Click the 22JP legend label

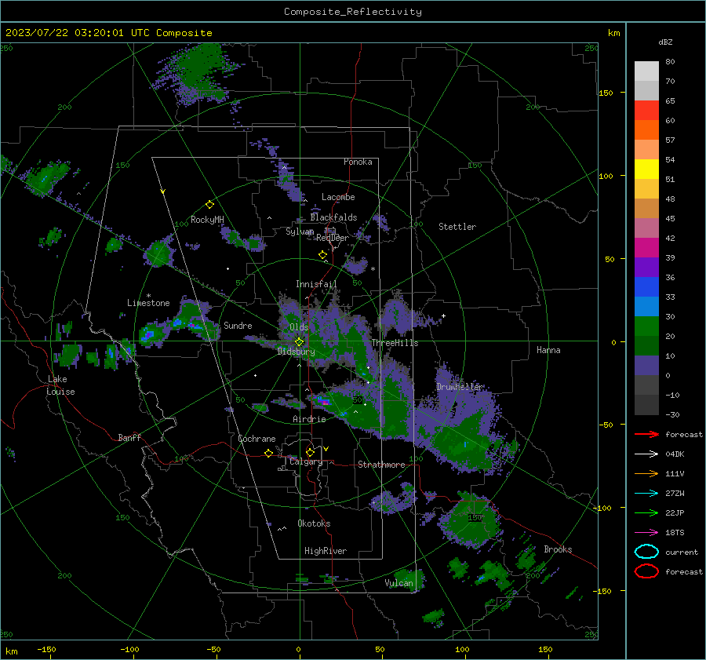[675, 512]
